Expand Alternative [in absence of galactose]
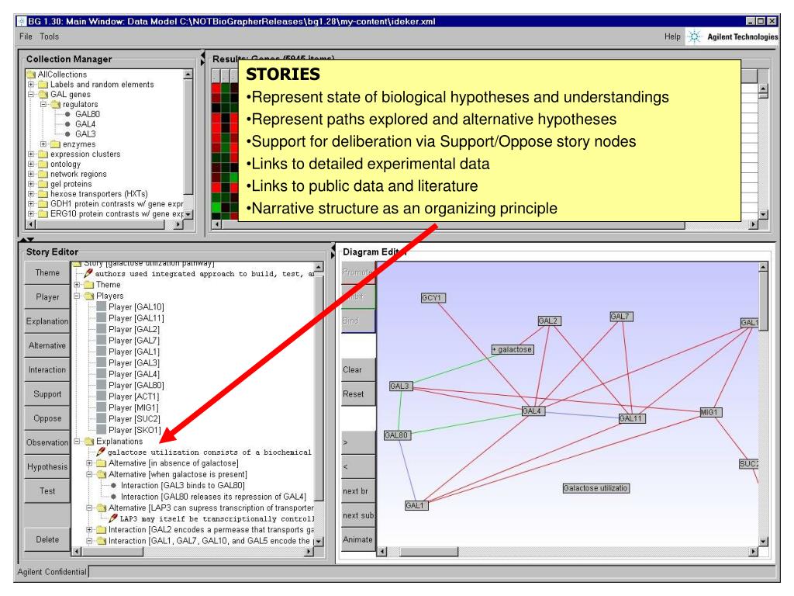The image size is (794, 596). [x=90, y=463]
